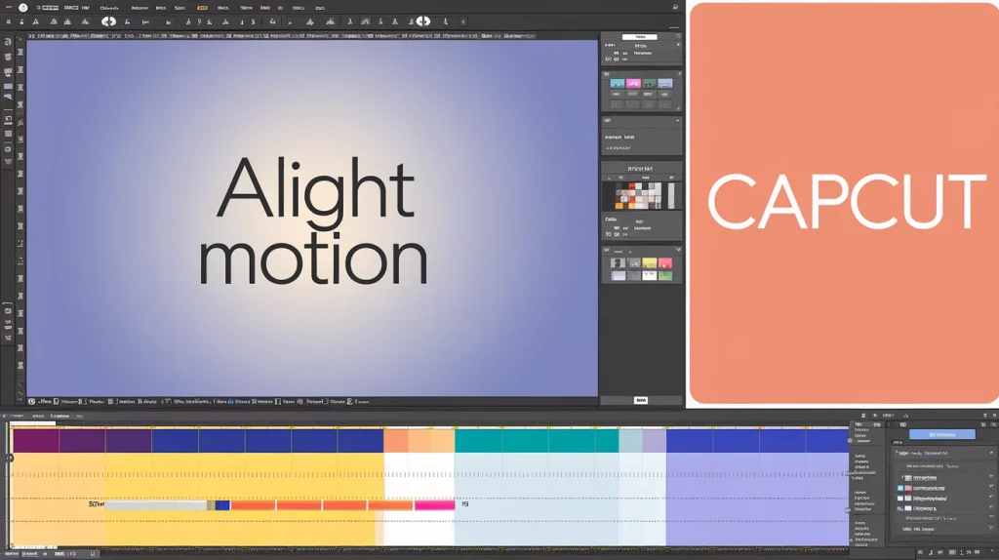Image resolution: width=999 pixels, height=560 pixels.
Task: Click the clock icon below the canvas
Action: pyautogui.click(x=32, y=401)
